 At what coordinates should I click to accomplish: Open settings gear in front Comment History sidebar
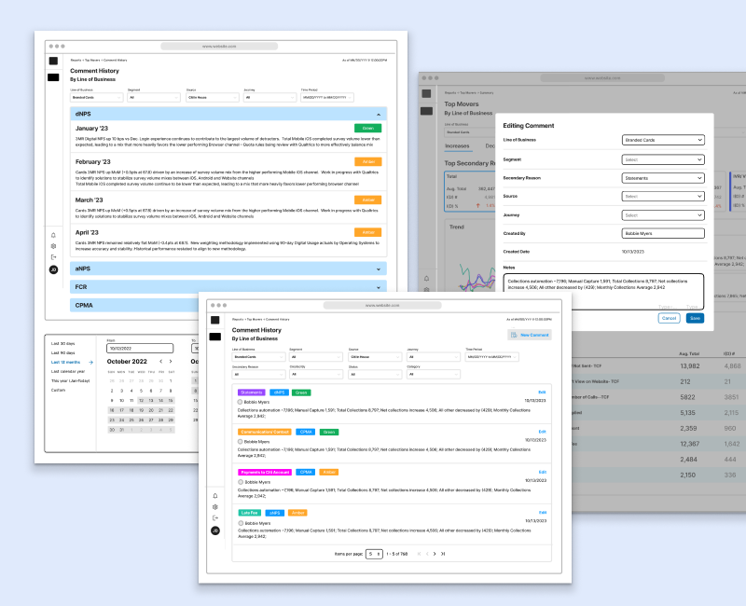click(x=215, y=507)
